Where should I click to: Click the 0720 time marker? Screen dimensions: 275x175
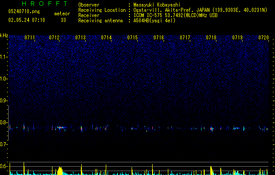tap(264, 38)
